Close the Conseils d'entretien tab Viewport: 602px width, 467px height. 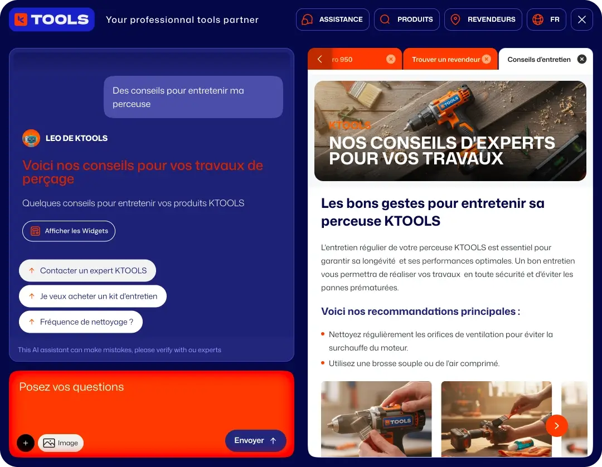[x=582, y=59]
